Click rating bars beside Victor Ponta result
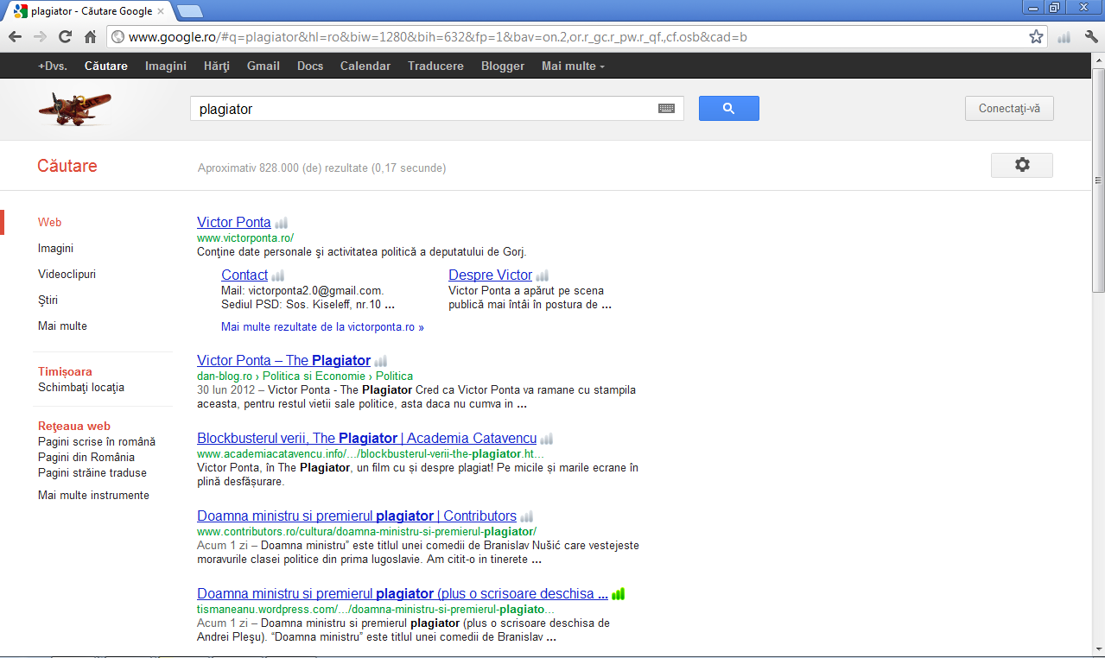Viewport: 1105px width, 658px height. point(281,223)
